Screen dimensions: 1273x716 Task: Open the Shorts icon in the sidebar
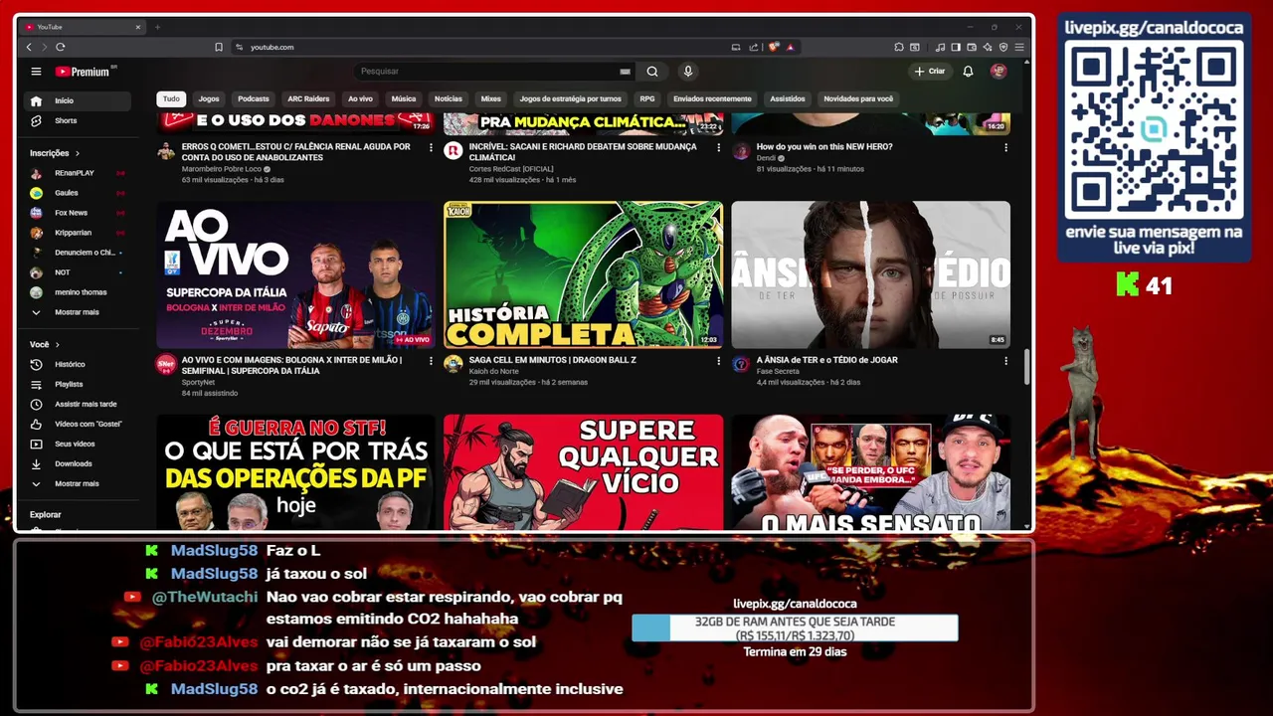point(36,120)
